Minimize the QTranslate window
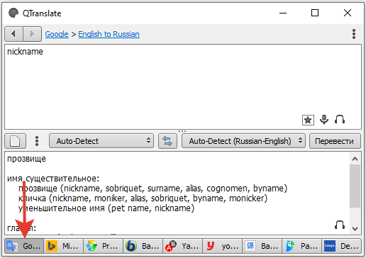This screenshot has width=366, height=258. point(283,13)
